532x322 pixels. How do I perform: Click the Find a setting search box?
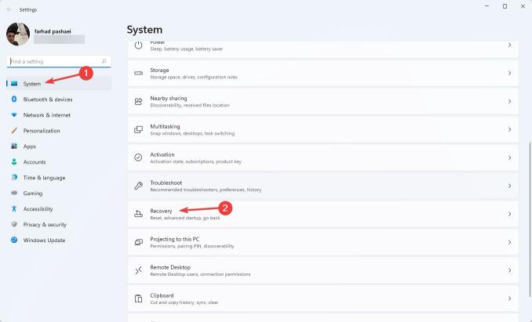tap(58, 61)
